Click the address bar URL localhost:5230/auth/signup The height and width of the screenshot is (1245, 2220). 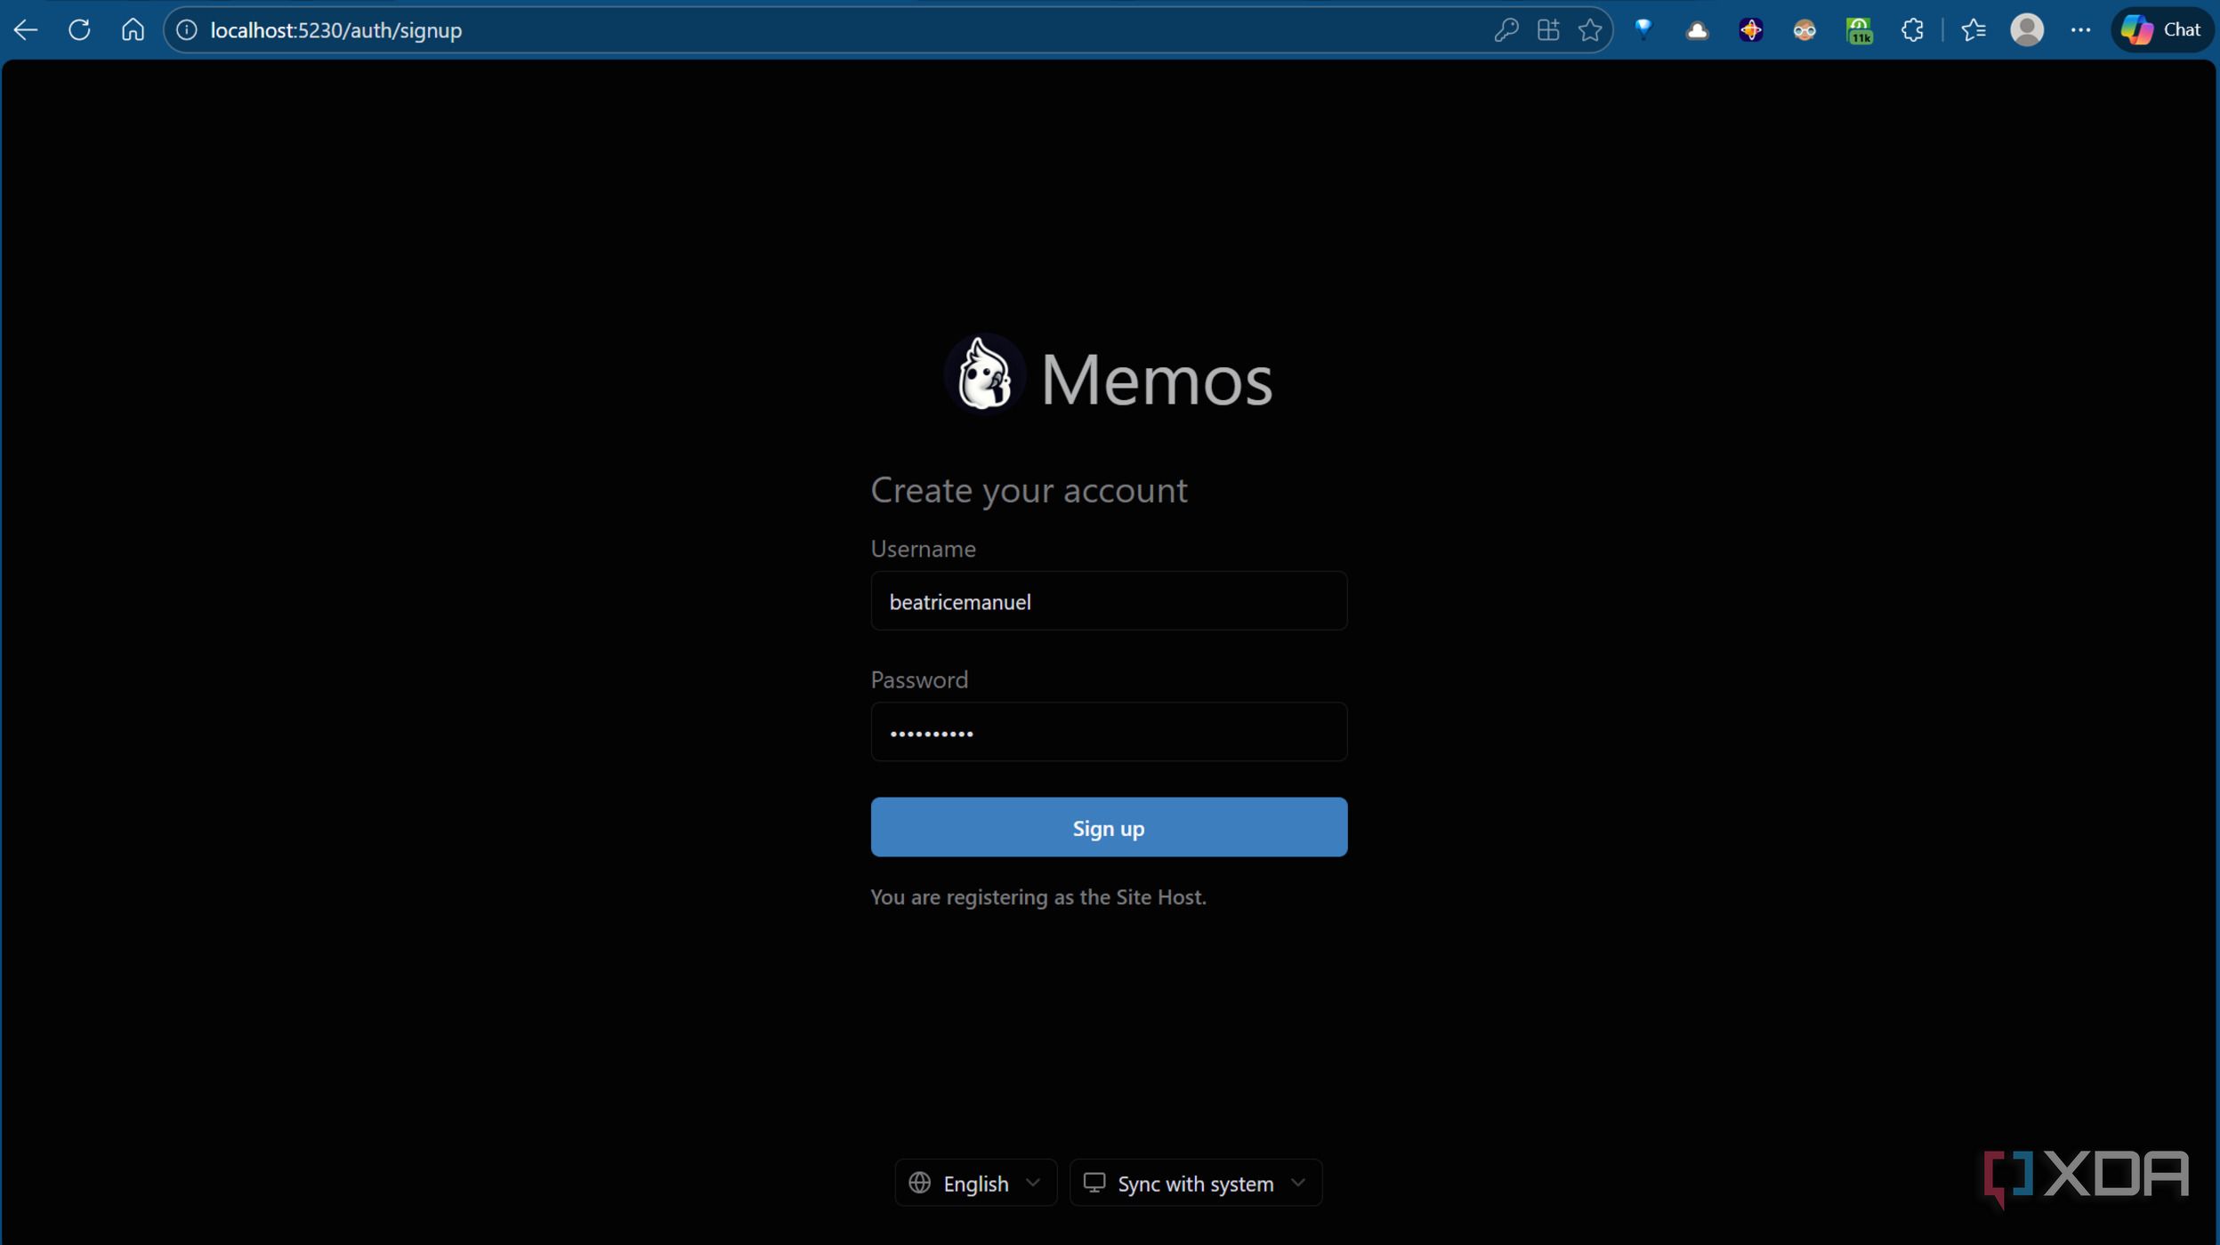point(336,30)
